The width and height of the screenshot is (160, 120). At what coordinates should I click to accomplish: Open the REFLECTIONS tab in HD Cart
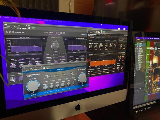[58, 80]
